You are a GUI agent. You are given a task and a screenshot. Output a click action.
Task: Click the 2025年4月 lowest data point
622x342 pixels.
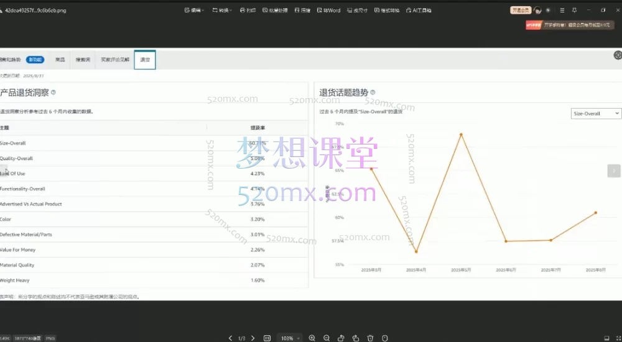416,252
